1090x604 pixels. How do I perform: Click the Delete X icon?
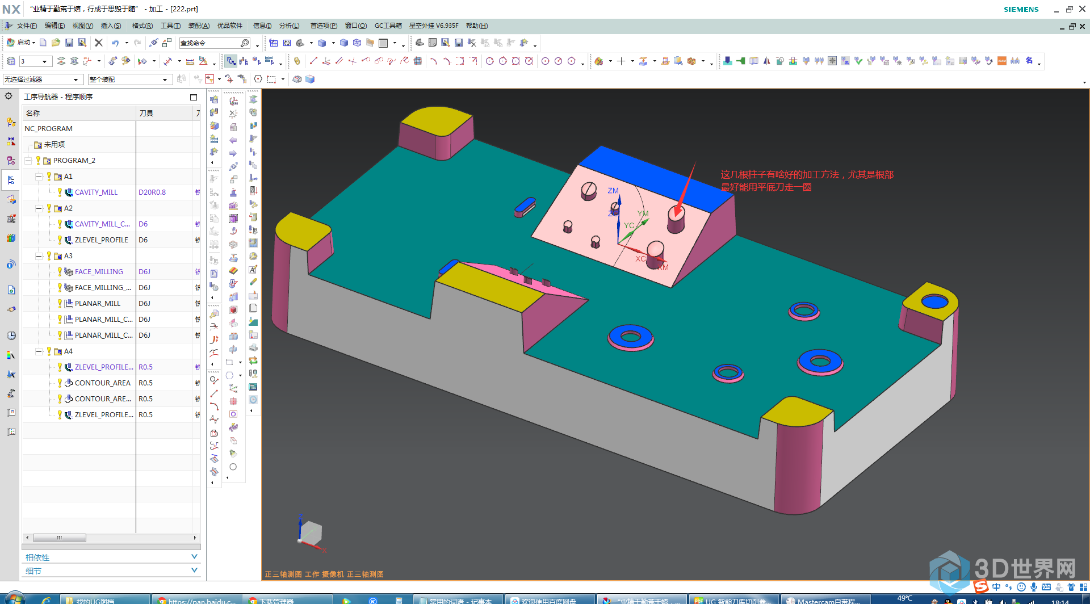click(x=98, y=43)
